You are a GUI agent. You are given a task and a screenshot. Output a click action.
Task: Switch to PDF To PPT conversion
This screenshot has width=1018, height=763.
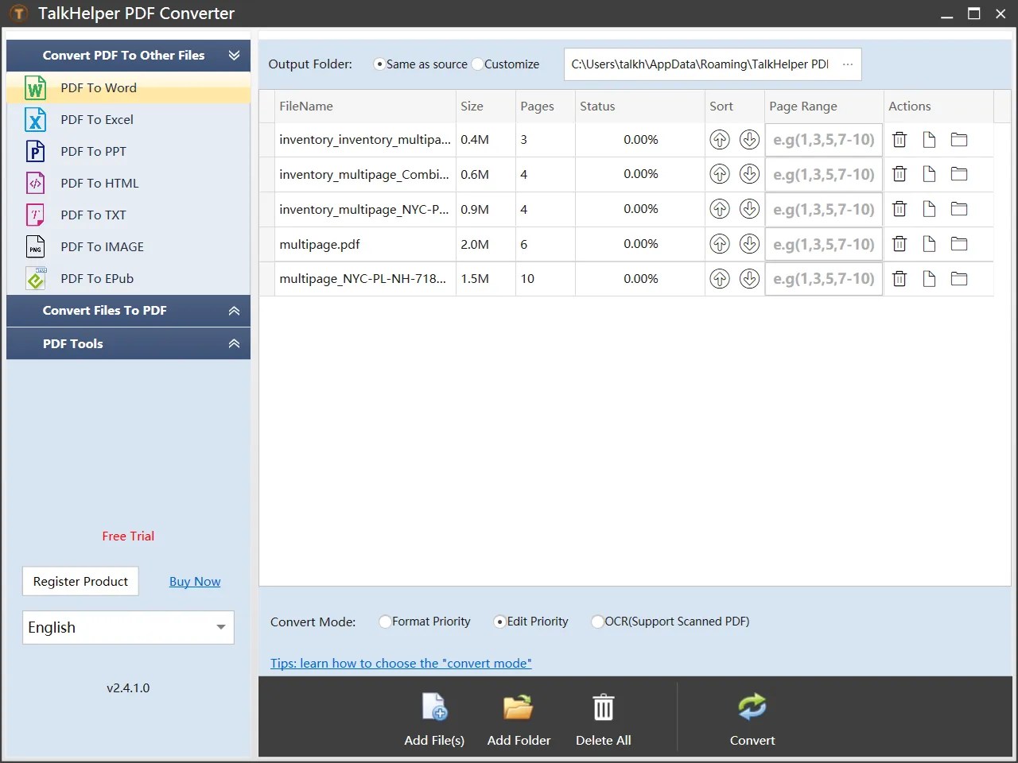[93, 151]
